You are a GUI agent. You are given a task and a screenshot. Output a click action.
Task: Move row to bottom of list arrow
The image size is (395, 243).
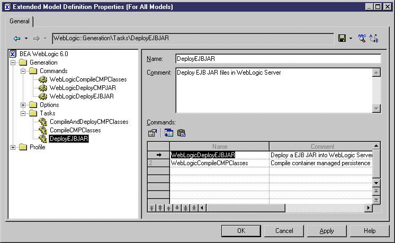194,208
